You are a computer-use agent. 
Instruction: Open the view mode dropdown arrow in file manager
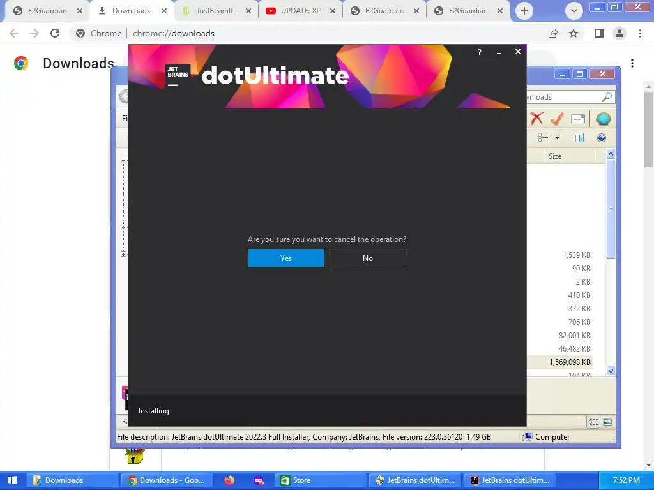[557, 138]
